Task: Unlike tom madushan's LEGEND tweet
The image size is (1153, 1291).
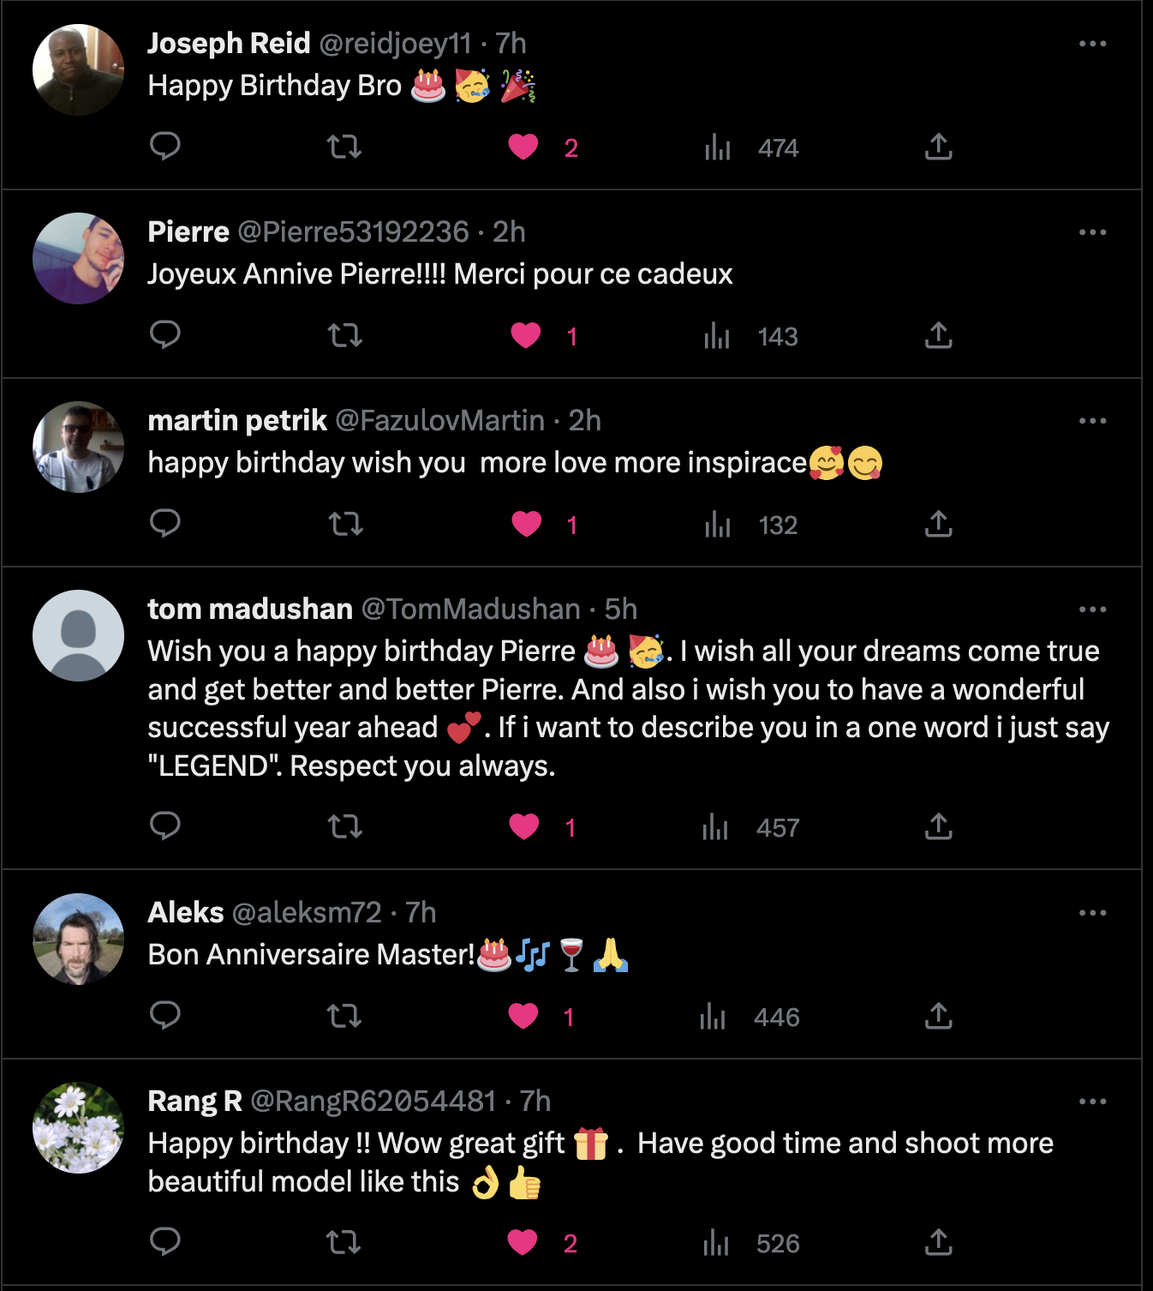Action: coord(524,827)
